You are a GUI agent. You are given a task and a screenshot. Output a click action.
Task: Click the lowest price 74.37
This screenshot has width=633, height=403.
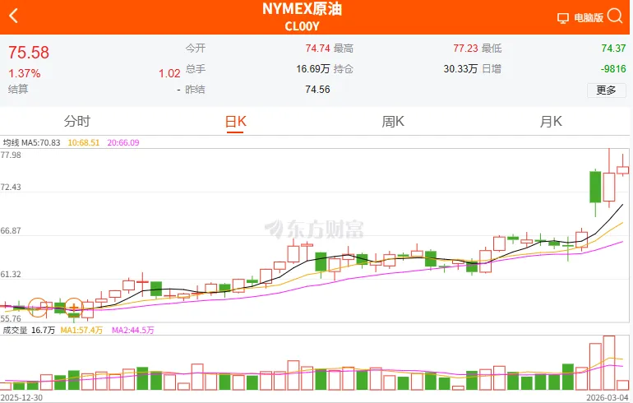coord(613,49)
